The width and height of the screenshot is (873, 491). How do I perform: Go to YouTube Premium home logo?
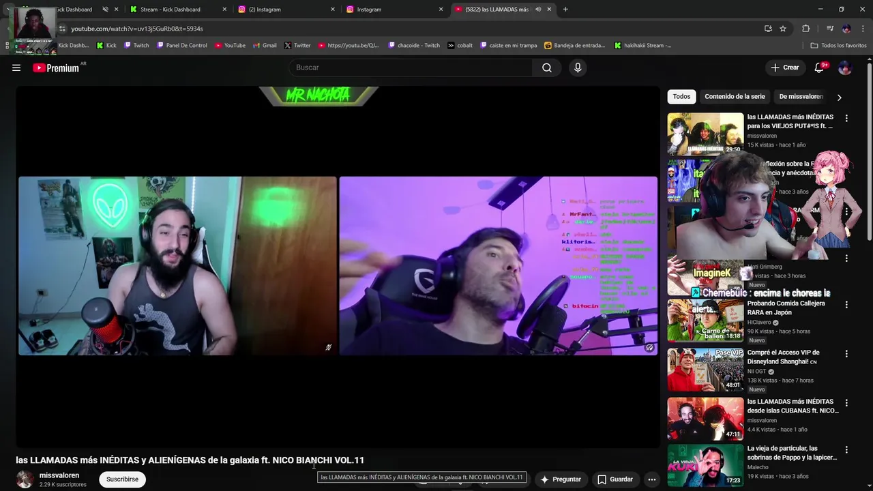click(x=56, y=68)
